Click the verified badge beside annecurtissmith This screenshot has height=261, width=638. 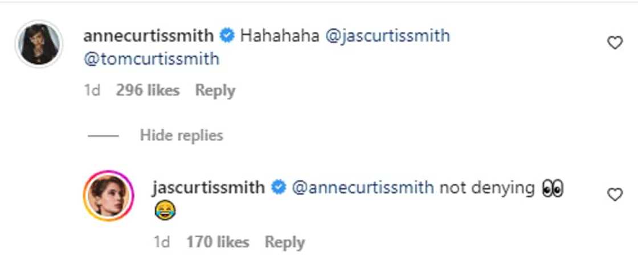227,36
